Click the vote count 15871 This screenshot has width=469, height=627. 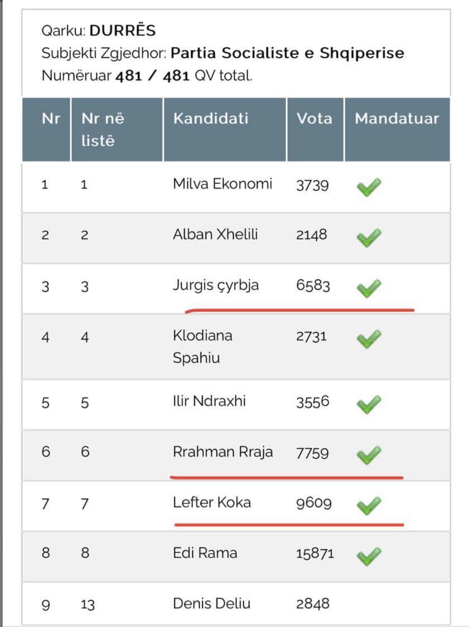tap(315, 554)
